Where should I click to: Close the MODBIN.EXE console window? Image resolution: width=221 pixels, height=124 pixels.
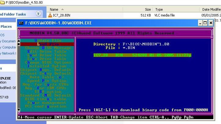click(x=211, y=23)
